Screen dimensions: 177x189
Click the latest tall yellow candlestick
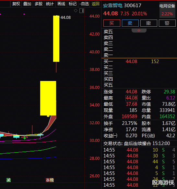point(56,39)
